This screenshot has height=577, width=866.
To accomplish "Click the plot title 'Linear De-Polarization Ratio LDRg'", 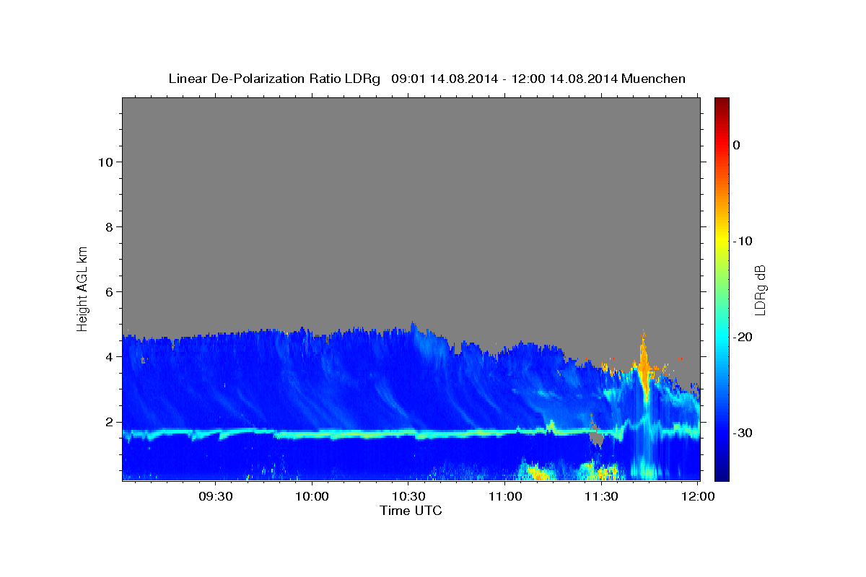I will coord(274,79).
